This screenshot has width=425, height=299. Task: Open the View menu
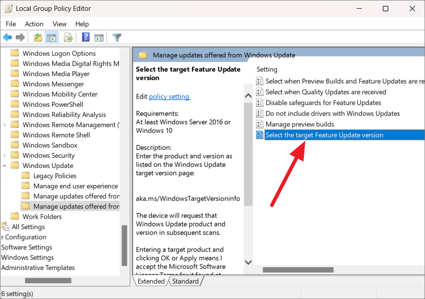click(60, 24)
